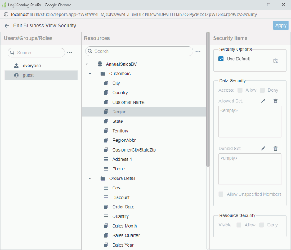Select the everyone group label
The image size is (291, 250).
coord(32,66)
